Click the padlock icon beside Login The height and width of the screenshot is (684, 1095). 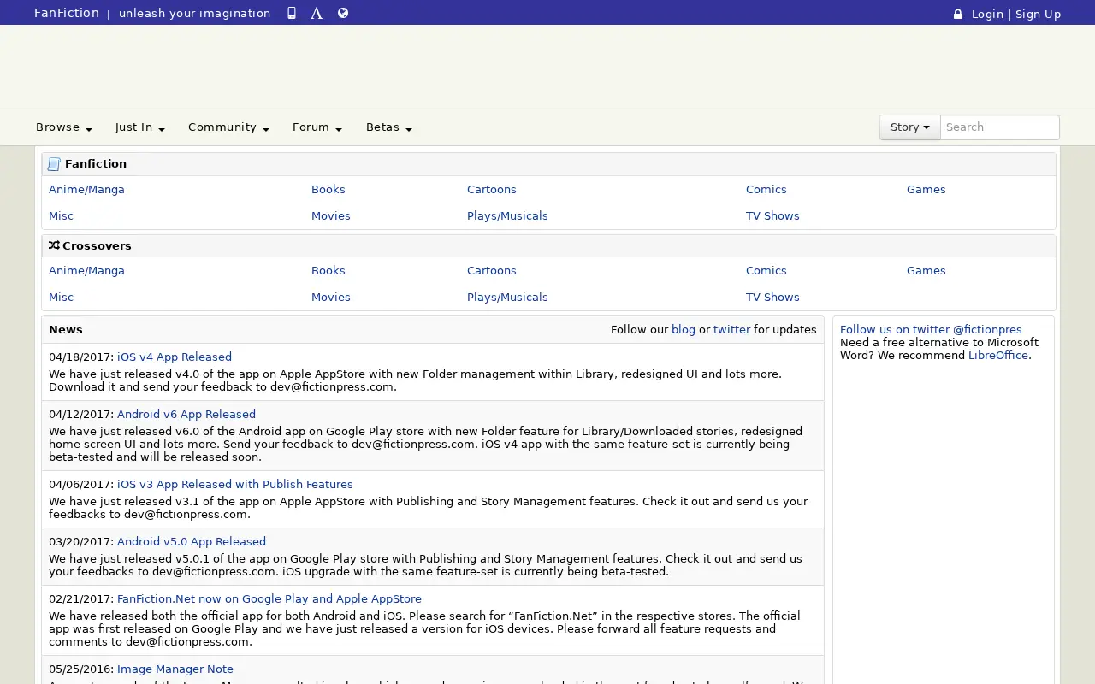coord(958,14)
